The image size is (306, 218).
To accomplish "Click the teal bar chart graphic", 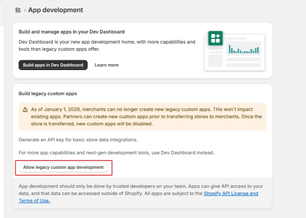I will 243,49.
